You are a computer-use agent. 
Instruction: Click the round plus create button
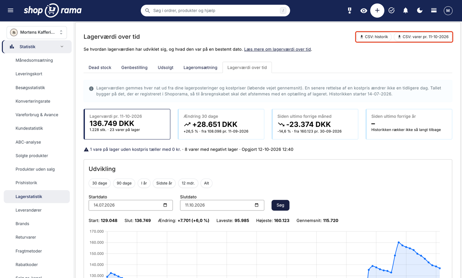(x=377, y=11)
